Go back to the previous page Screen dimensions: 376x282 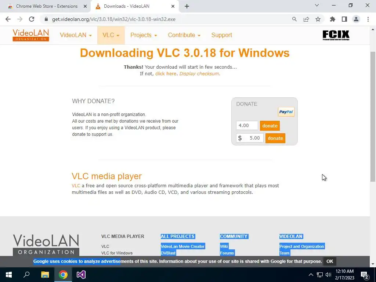coord(8,19)
